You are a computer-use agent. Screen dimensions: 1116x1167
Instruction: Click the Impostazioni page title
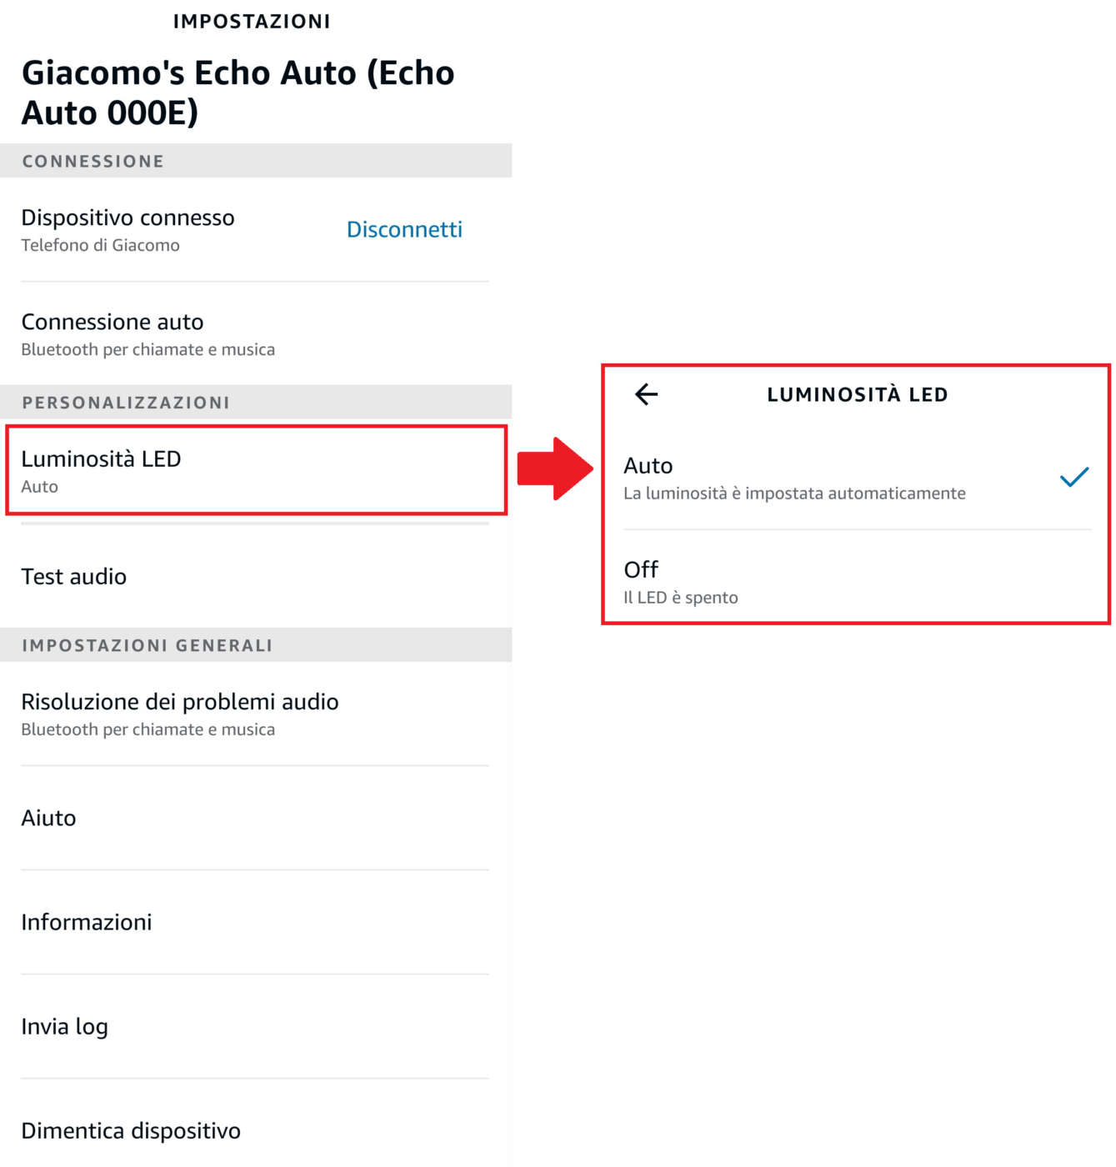click(x=252, y=22)
